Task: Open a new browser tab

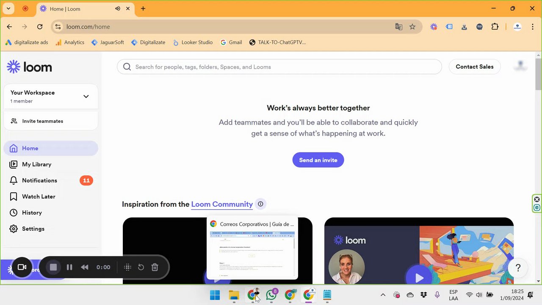Action: pyautogui.click(x=143, y=8)
